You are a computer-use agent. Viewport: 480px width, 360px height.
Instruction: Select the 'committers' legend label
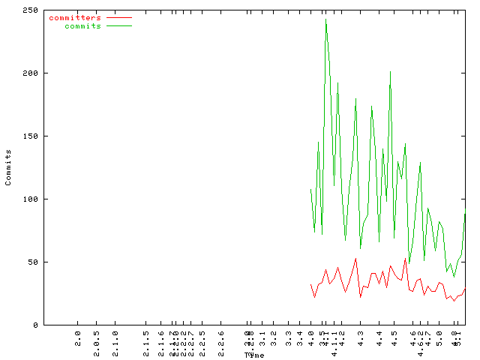click(74, 17)
